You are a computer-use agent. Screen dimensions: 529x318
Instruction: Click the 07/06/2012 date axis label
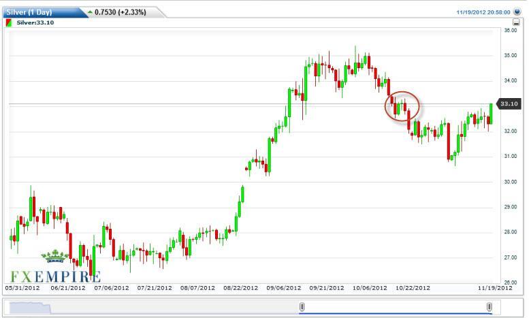coord(112,288)
